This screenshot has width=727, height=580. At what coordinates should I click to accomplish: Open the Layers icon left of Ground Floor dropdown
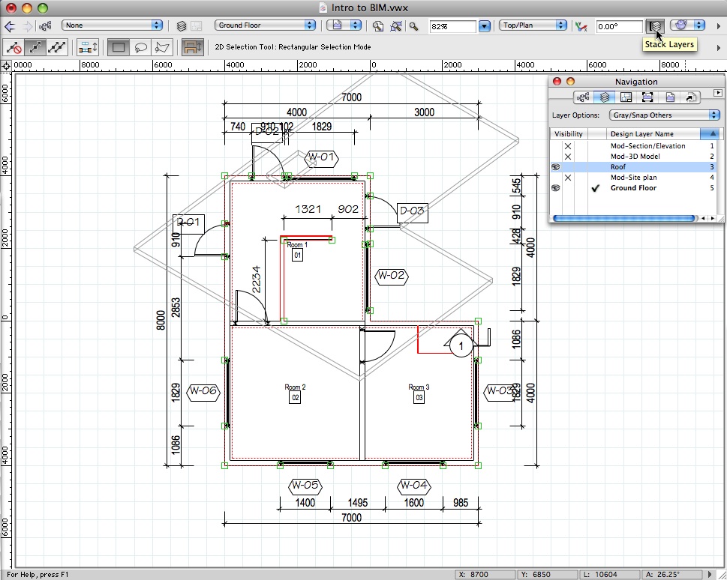point(182,26)
